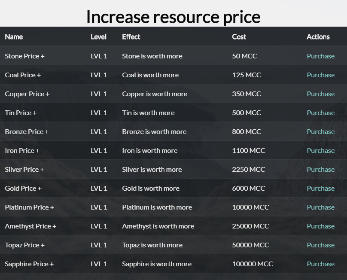
Task: Select Purchase in the Gold row
Action: tap(321, 189)
